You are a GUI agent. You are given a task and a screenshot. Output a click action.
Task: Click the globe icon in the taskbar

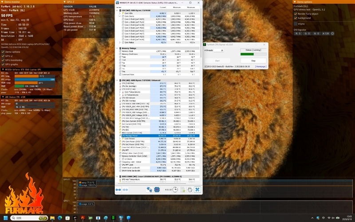point(106,218)
